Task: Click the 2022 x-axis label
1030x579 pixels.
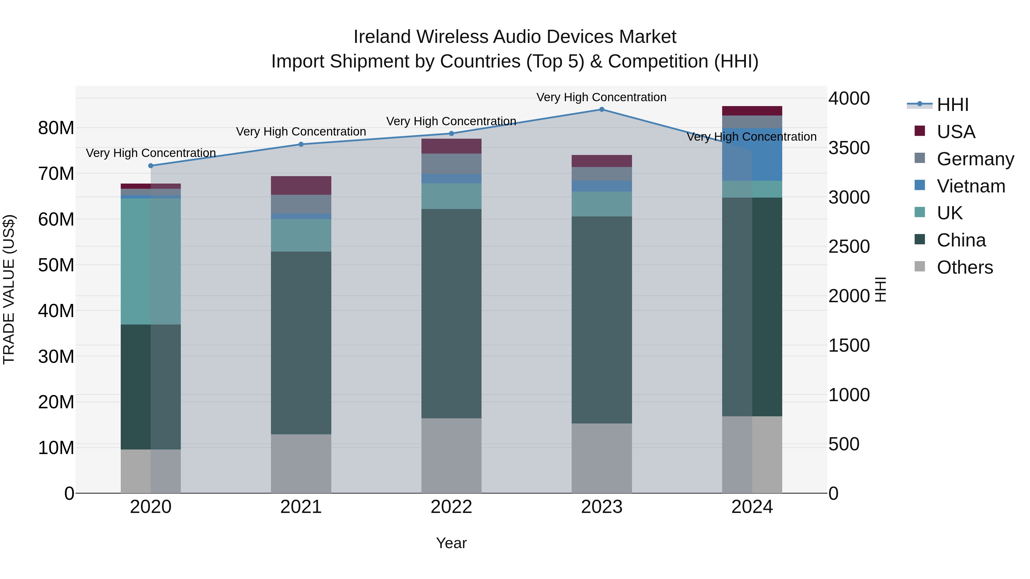Action: pos(451,507)
